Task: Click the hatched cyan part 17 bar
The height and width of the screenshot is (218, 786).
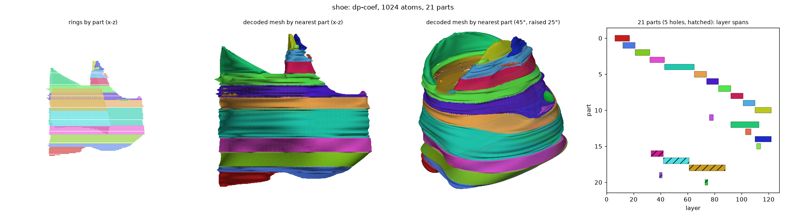Action: (676, 161)
